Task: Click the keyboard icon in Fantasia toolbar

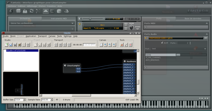Action: pos(46,11)
